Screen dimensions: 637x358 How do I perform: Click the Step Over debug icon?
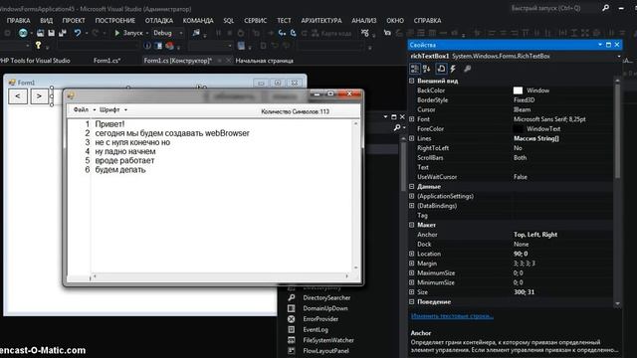click(293, 33)
